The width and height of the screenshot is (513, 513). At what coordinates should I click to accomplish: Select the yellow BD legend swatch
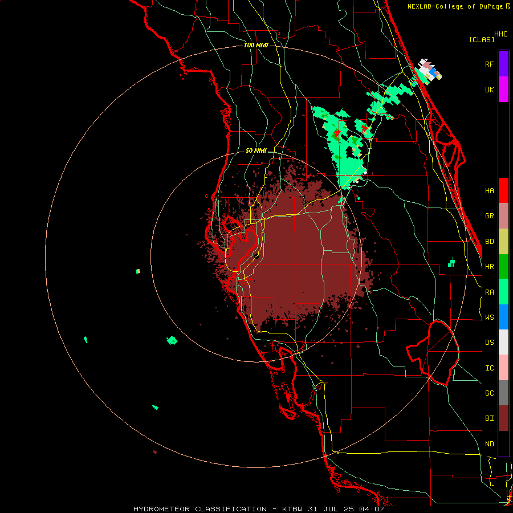(x=503, y=242)
